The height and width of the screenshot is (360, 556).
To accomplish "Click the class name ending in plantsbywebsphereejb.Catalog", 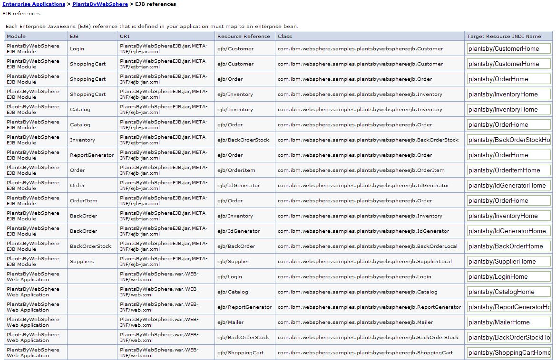I will [x=358, y=292].
